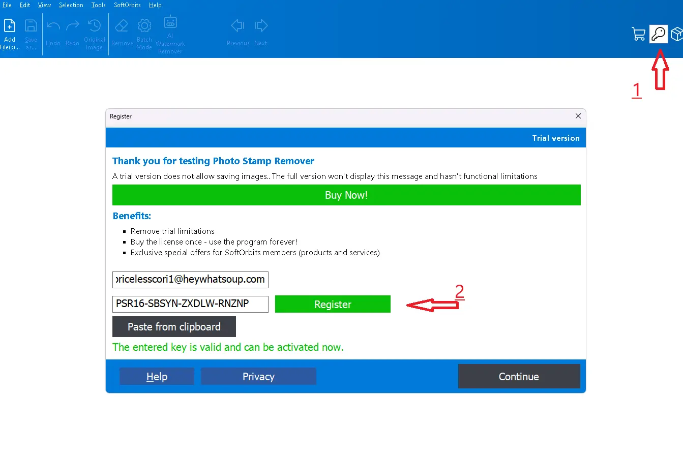Open the File menu
683x455 pixels.
(x=7, y=5)
